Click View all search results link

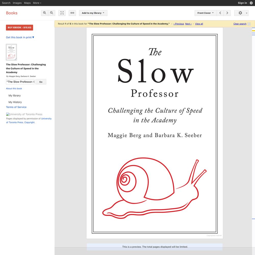click(199, 24)
